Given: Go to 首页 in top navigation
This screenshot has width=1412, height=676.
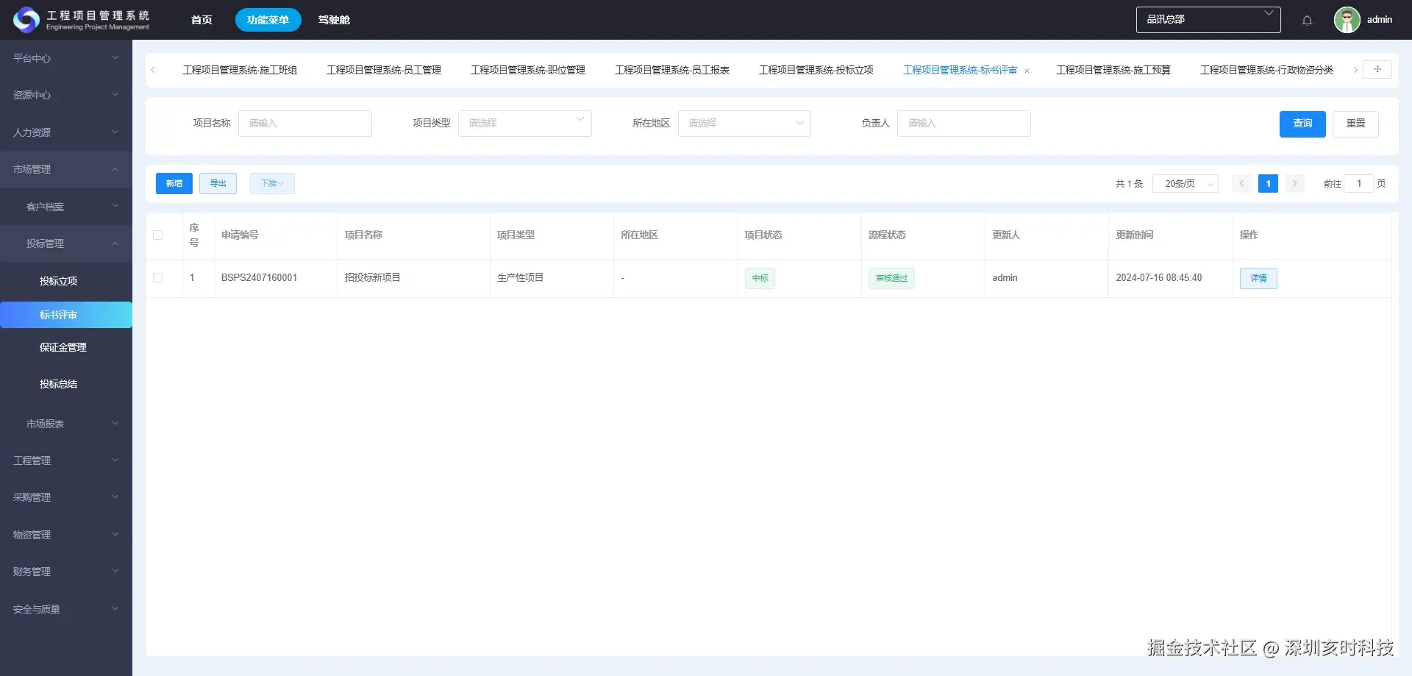Looking at the screenshot, I should coord(202,20).
